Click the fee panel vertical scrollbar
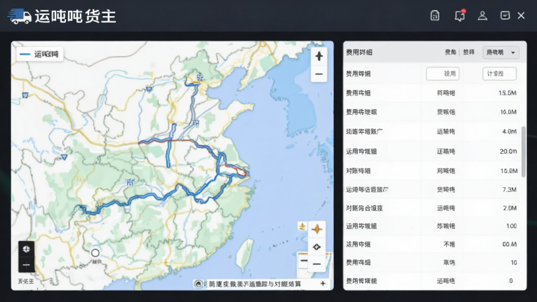 523,152
